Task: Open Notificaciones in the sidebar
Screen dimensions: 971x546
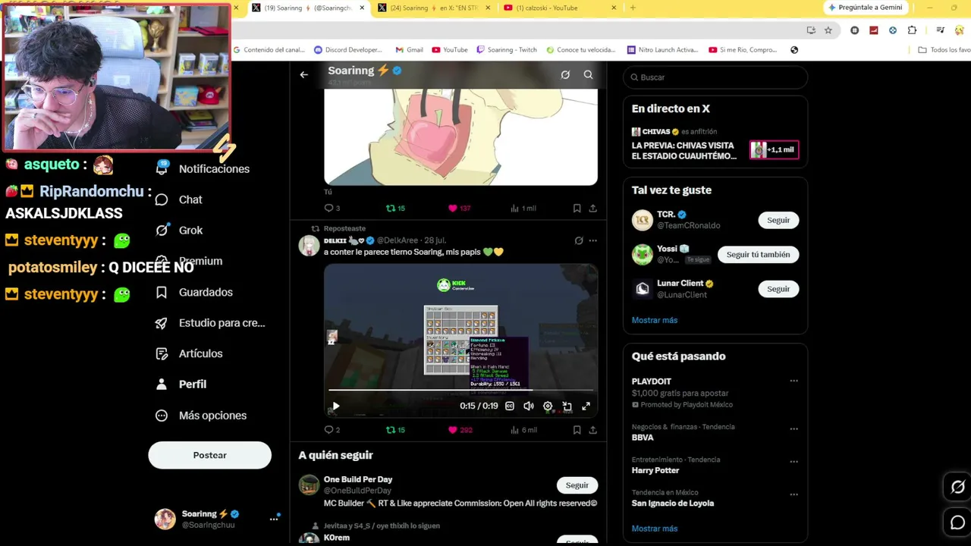Action: 203,168
